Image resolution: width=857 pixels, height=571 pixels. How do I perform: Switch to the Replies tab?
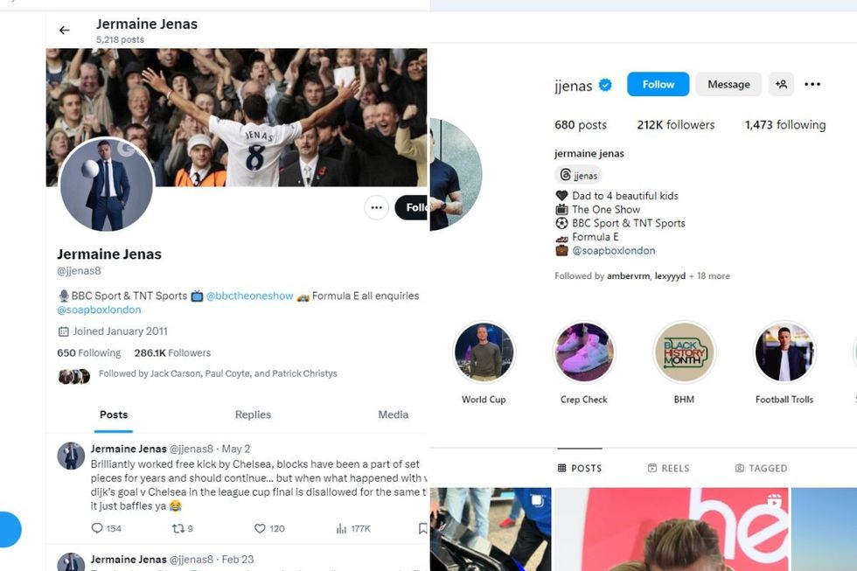(x=253, y=414)
